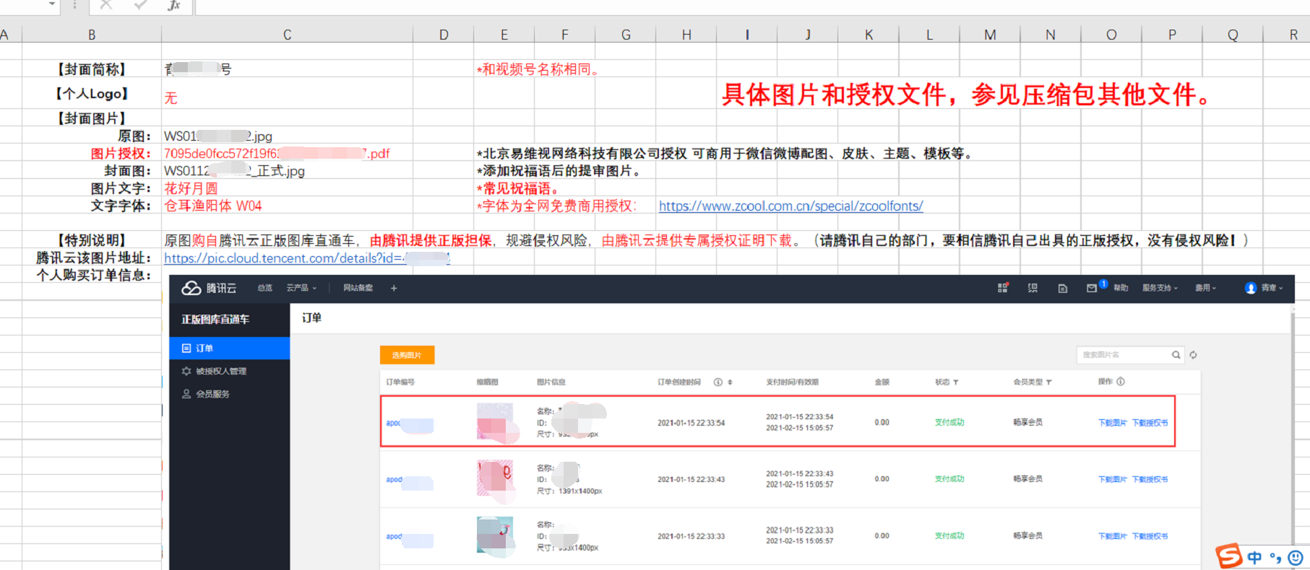Image resolution: width=1310 pixels, height=570 pixels.
Task: Click the 【特别说明】 label cell
Action: pos(92,240)
